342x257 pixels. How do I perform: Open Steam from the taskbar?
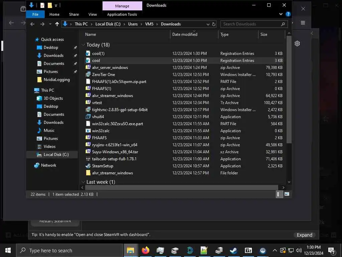[x=233, y=250]
